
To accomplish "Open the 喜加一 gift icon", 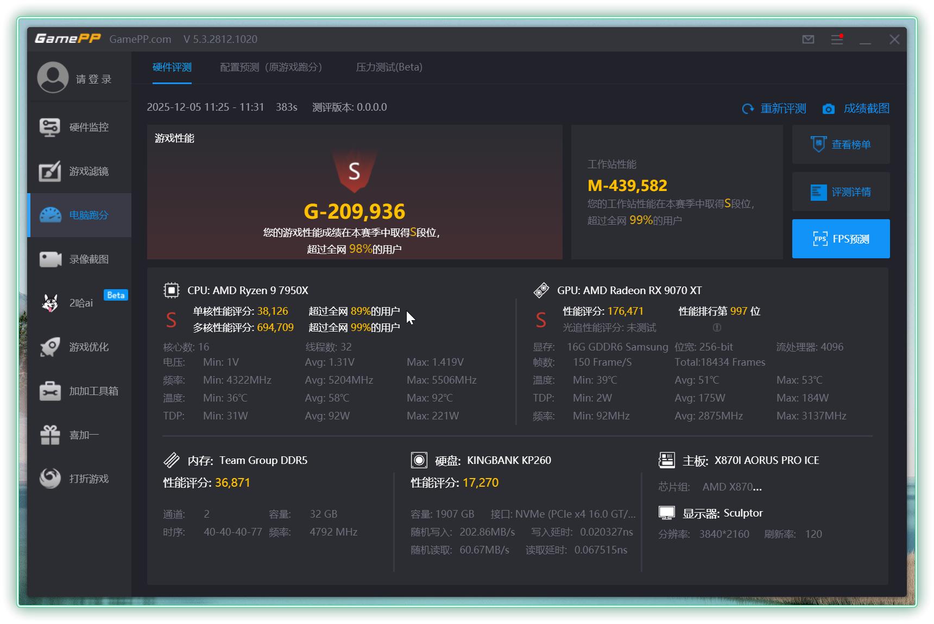I will coord(50,435).
